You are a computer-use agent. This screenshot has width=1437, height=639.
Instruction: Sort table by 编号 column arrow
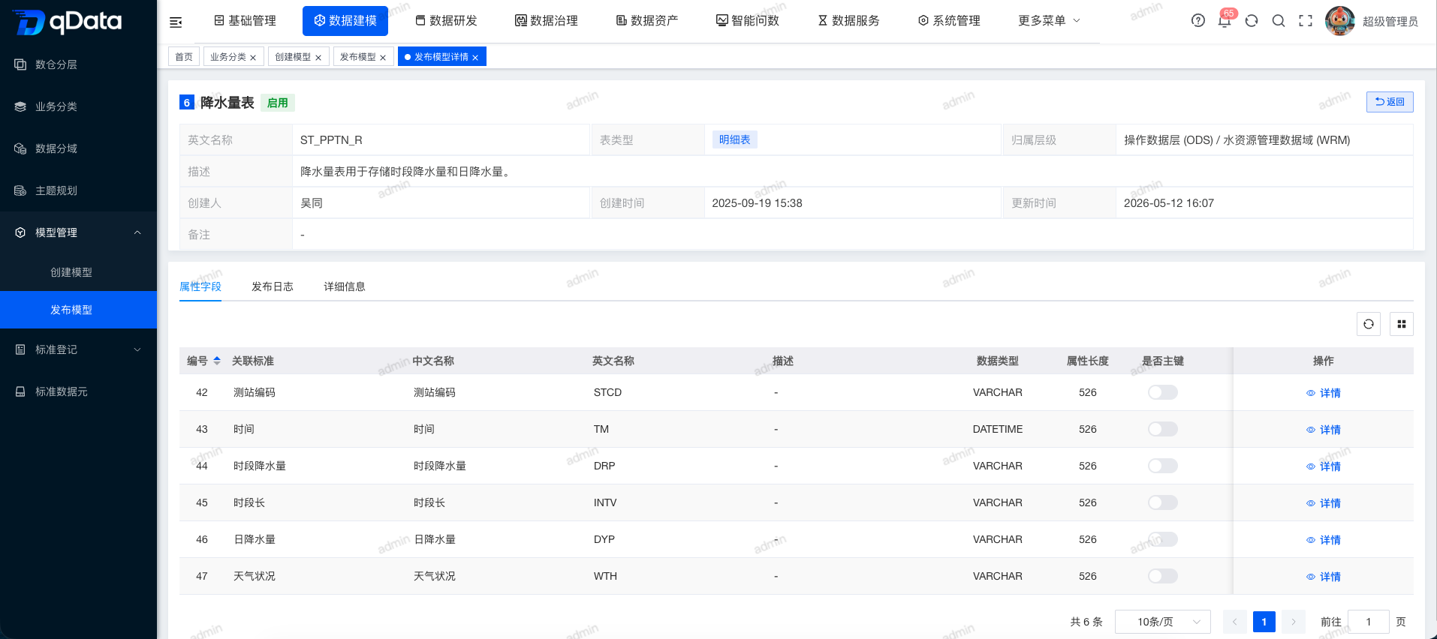[x=217, y=361]
